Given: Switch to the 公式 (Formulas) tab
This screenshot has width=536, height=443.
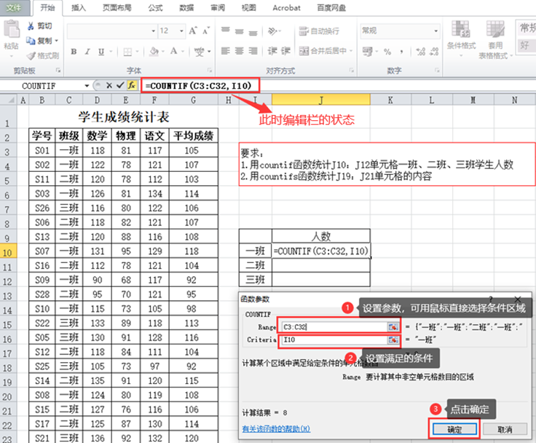Looking at the screenshot, I should pos(156,8).
